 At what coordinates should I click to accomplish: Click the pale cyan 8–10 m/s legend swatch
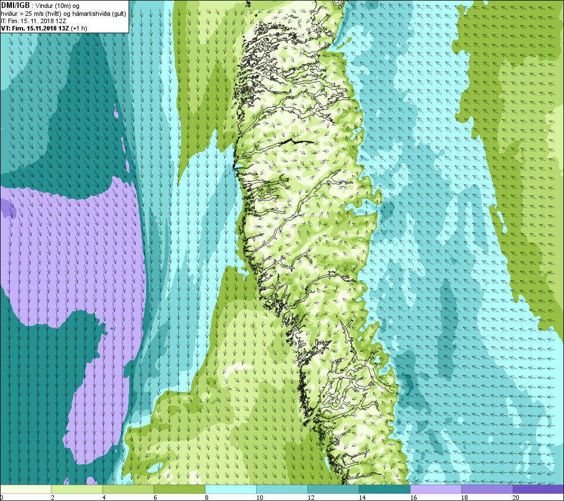(x=231, y=489)
